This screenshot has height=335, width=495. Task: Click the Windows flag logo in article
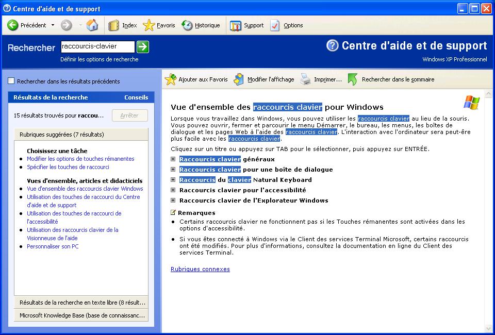click(x=472, y=103)
